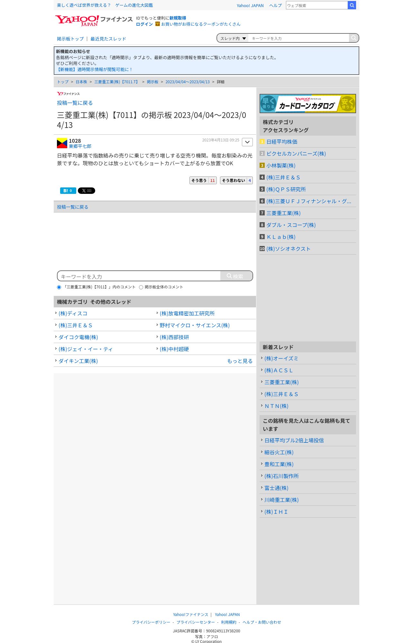The image size is (413, 643).
Task: Share post via X post button
Action: (86, 191)
